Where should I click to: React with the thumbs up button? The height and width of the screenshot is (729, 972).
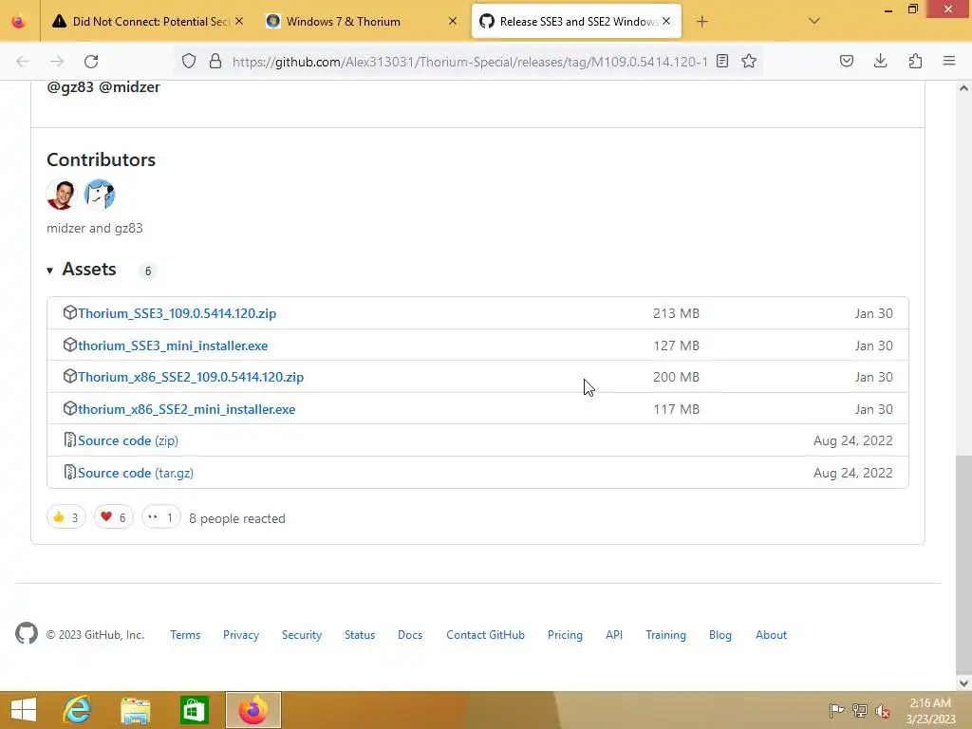66,517
